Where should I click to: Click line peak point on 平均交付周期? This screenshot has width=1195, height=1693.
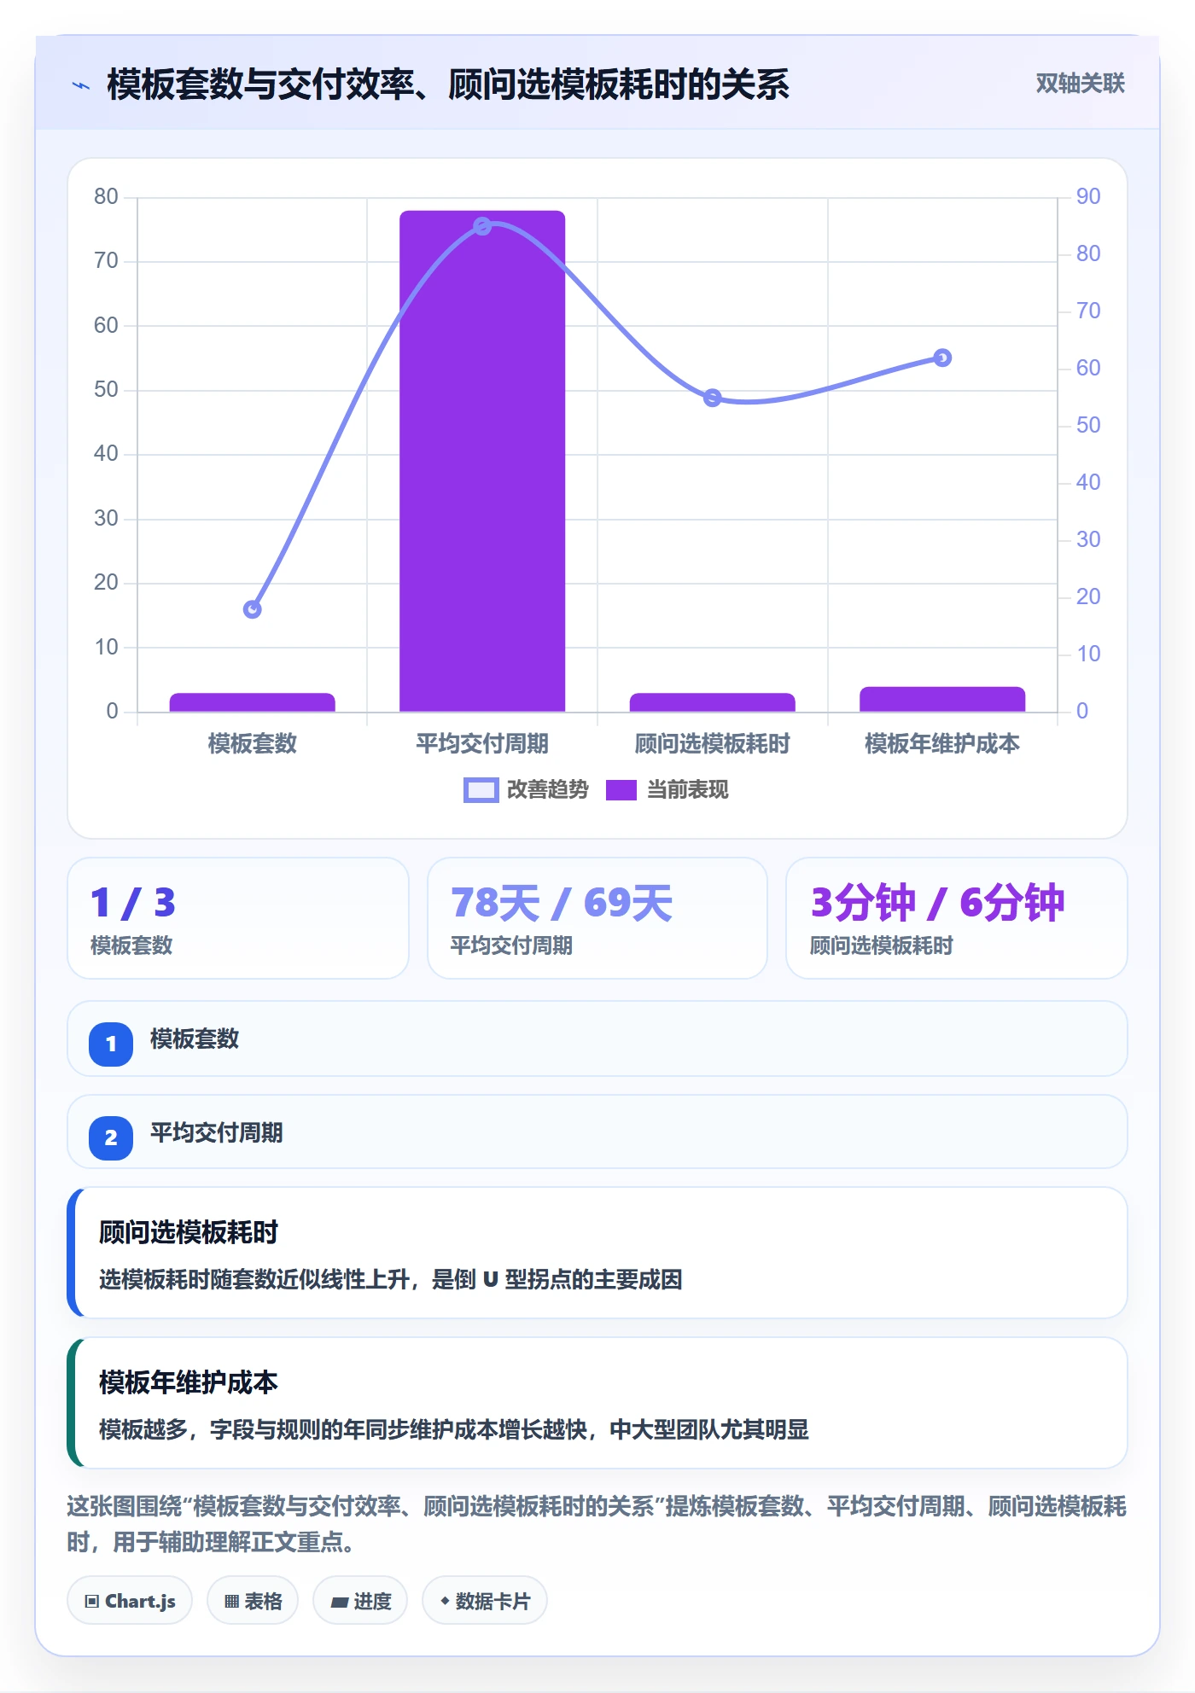pos(482,226)
